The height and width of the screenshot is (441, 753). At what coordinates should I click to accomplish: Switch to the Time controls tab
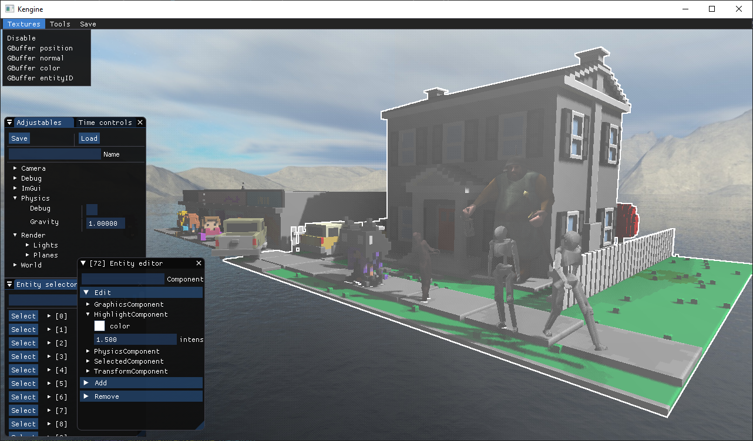click(x=105, y=123)
